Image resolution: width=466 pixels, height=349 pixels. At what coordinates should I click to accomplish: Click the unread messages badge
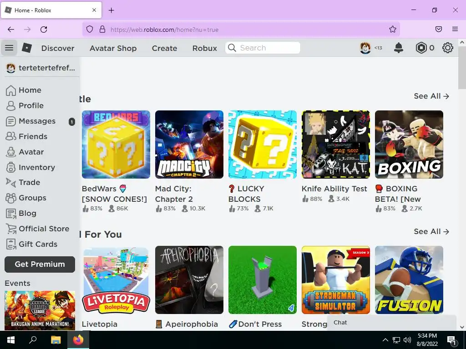71,121
